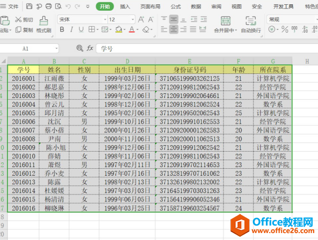Expand the quick access toolbar customize arrow
Screen dimensions: 318x240
[88, 6]
